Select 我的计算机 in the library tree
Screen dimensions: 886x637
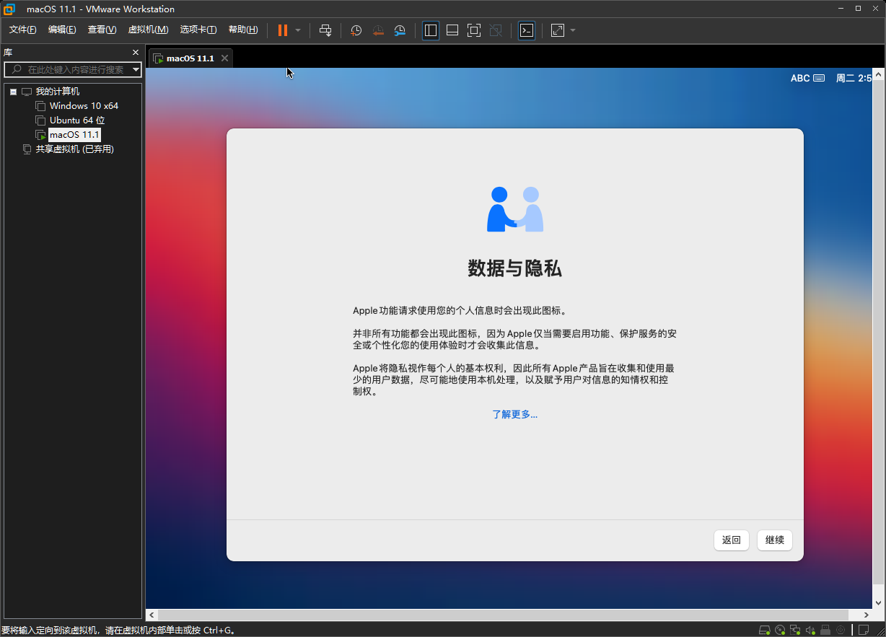58,92
